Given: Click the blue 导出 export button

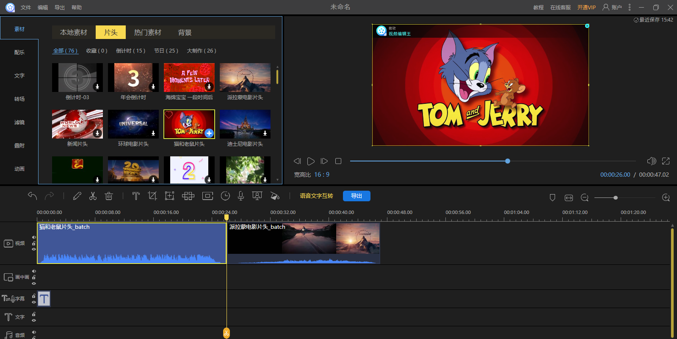Looking at the screenshot, I should click(356, 196).
